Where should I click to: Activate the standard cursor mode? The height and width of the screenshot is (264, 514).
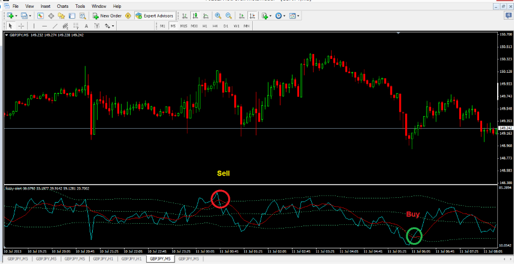[x=10, y=26]
